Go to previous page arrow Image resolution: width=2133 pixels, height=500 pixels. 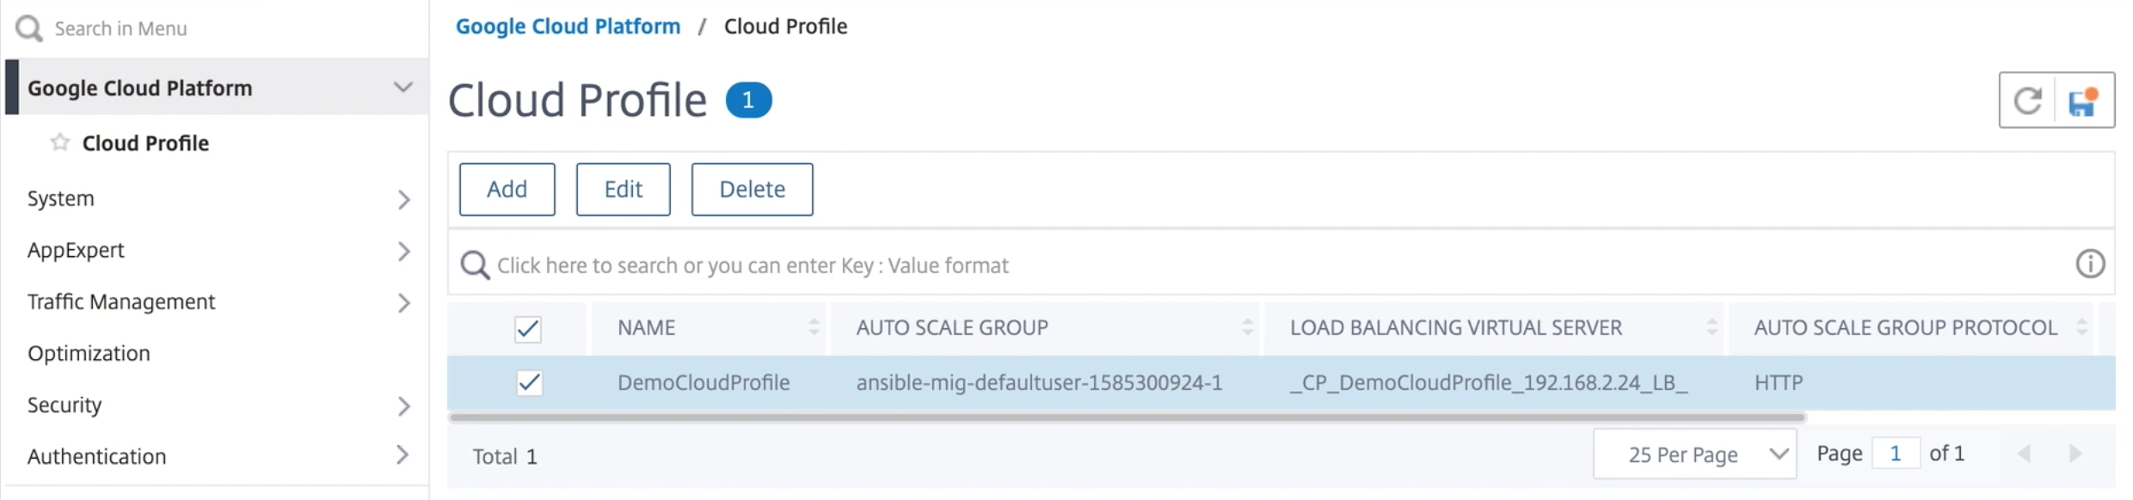point(2025,454)
